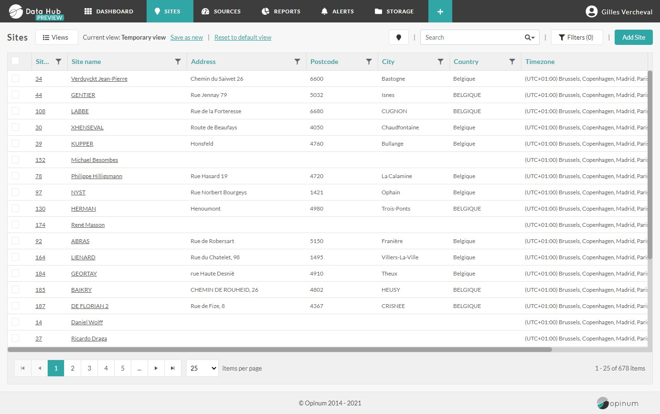This screenshot has width=660, height=414.
Task: Open the City column filter icon
Action: coord(440,62)
